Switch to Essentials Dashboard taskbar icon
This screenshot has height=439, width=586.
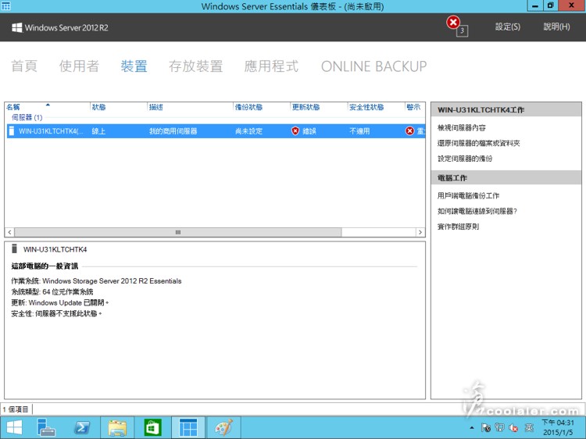click(x=188, y=427)
